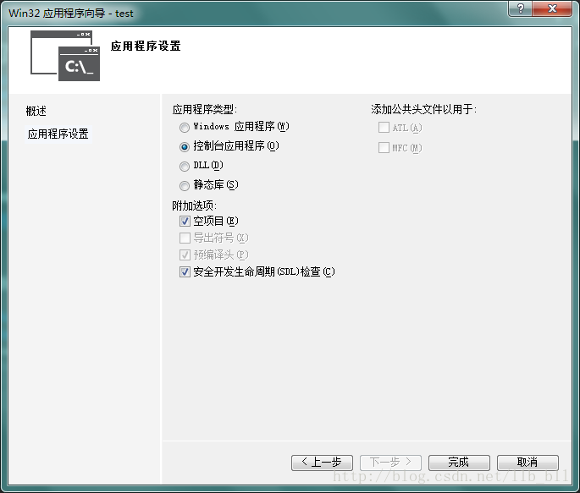Image resolution: width=580 pixels, height=493 pixels.
Task: Toggle the 预编译头 checkbox
Action: [x=185, y=255]
